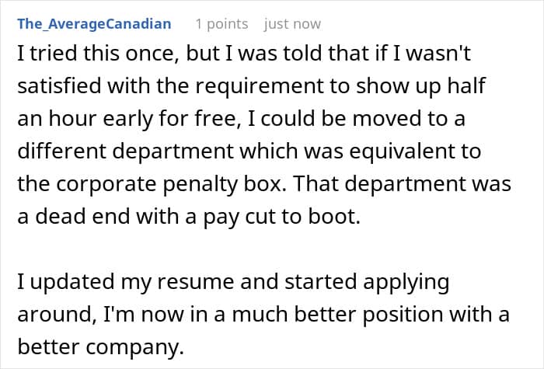Click the phrase 'pay cut to boot'

pos(281,217)
